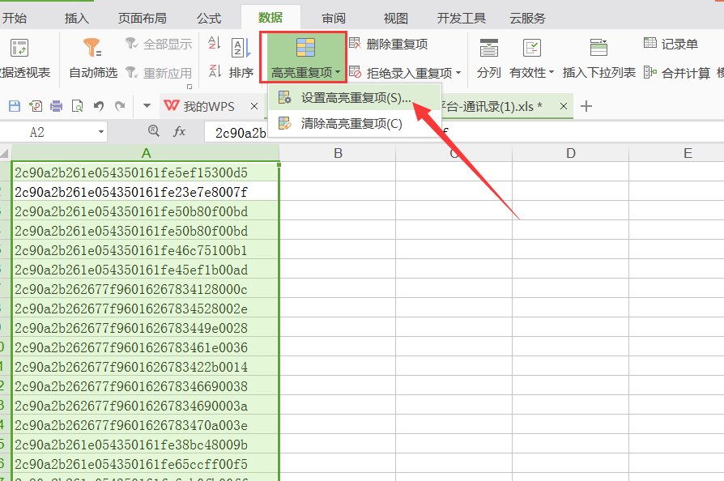Click 全部显示 to show all data
This screenshot has width=724, height=481.
pyautogui.click(x=168, y=42)
